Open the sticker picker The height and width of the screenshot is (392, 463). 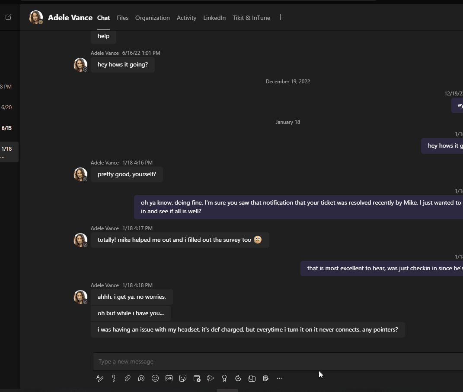(183, 378)
